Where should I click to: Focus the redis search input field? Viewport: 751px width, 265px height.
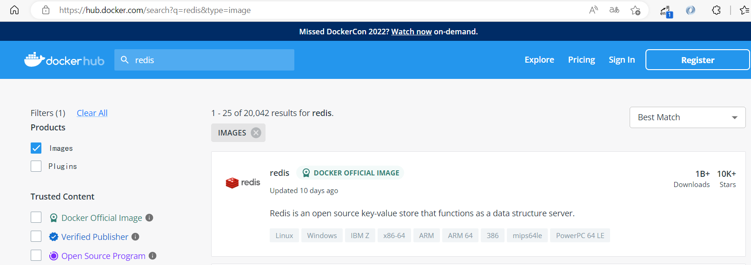[x=204, y=60]
